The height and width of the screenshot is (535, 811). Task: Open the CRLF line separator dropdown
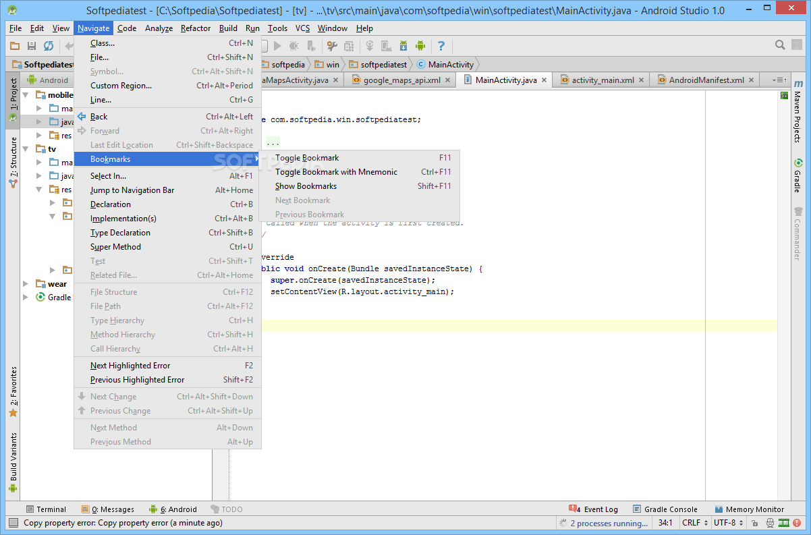point(695,523)
